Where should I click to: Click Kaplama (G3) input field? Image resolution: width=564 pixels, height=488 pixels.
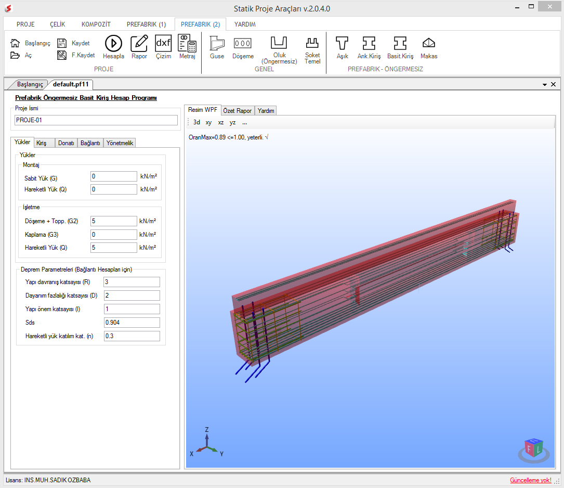(x=114, y=235)
